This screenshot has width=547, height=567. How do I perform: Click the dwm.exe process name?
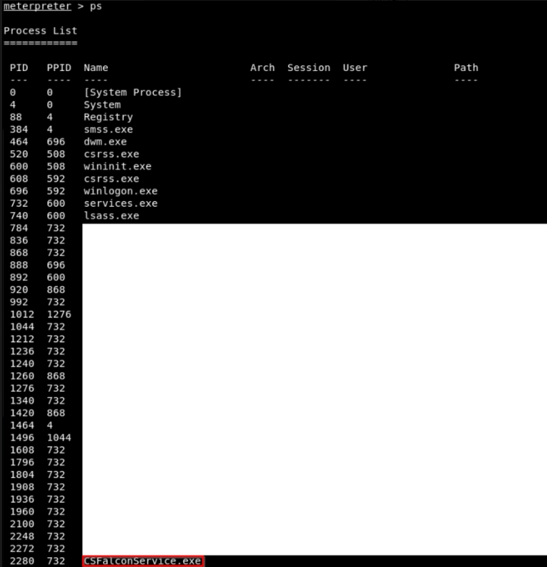coord(105,142)
